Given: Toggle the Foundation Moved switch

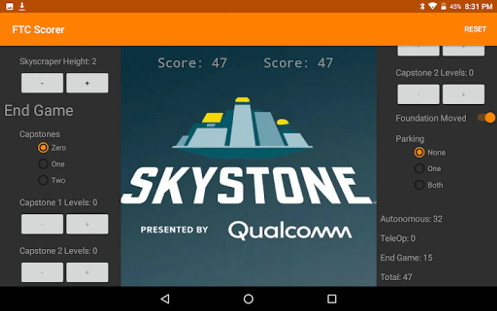Looking at the screenshot, I should click(486, 118).
